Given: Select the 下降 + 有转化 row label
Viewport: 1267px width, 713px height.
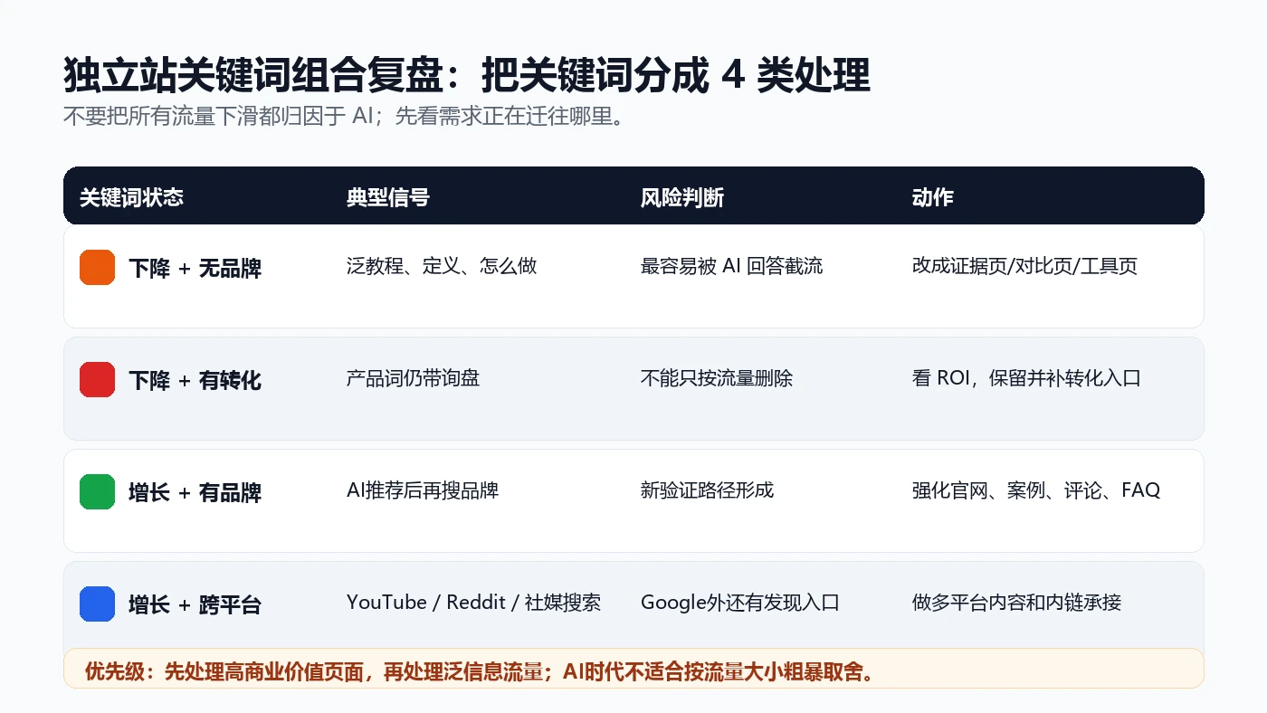Looking at the screenshot, I should click(x=195, y=381).
